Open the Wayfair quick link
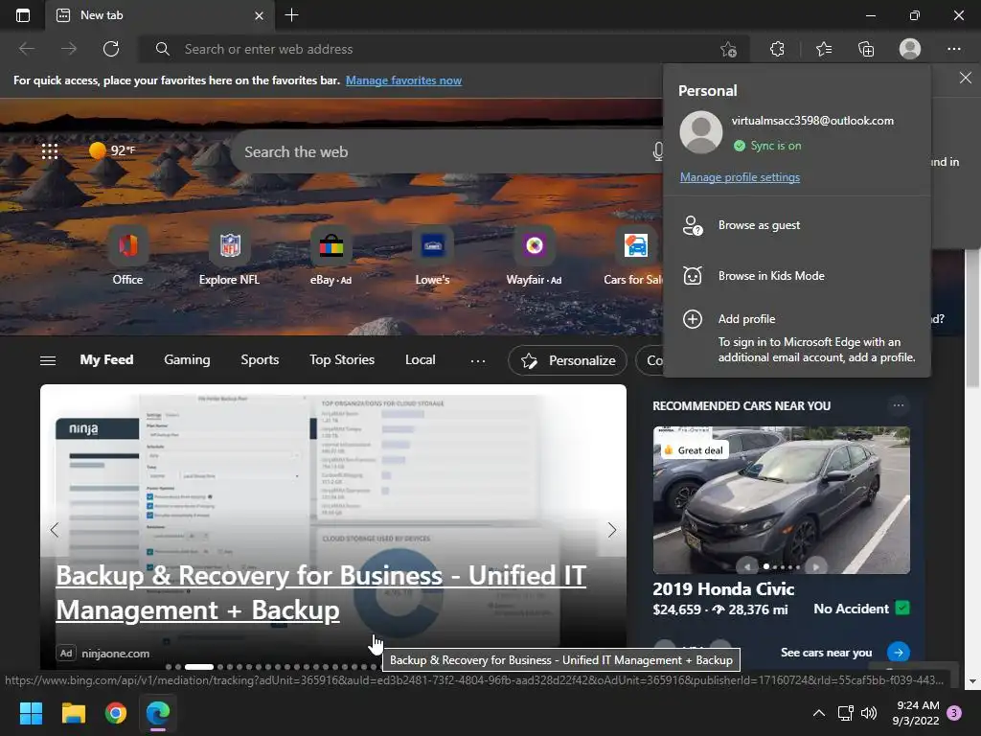This screenshot has height=736, width=981. tap(534, 255)
